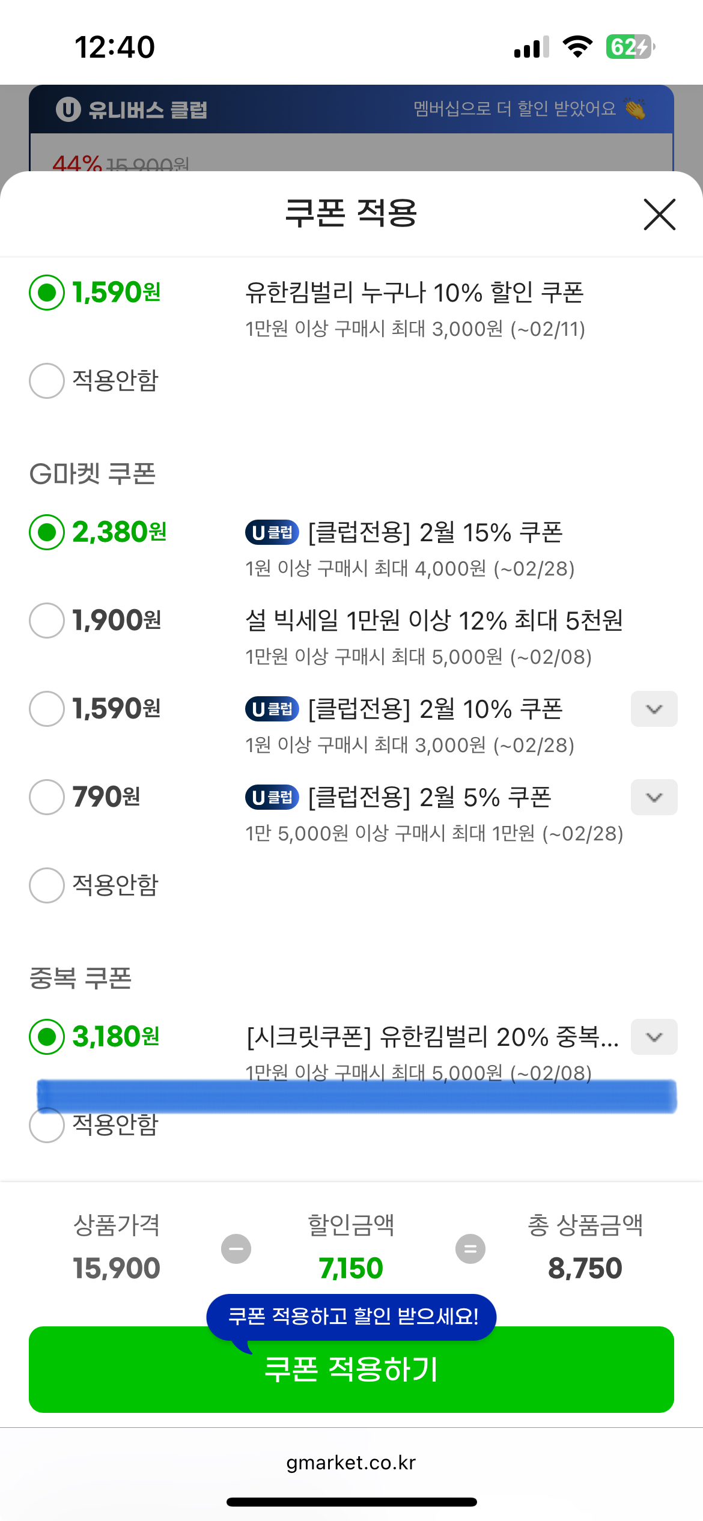Tap the minus circle icon beside 할인금액

click(x=236, y=1249)
